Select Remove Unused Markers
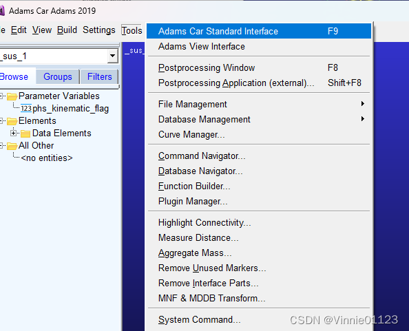This screenshot has height=331, width=409. 259,268
